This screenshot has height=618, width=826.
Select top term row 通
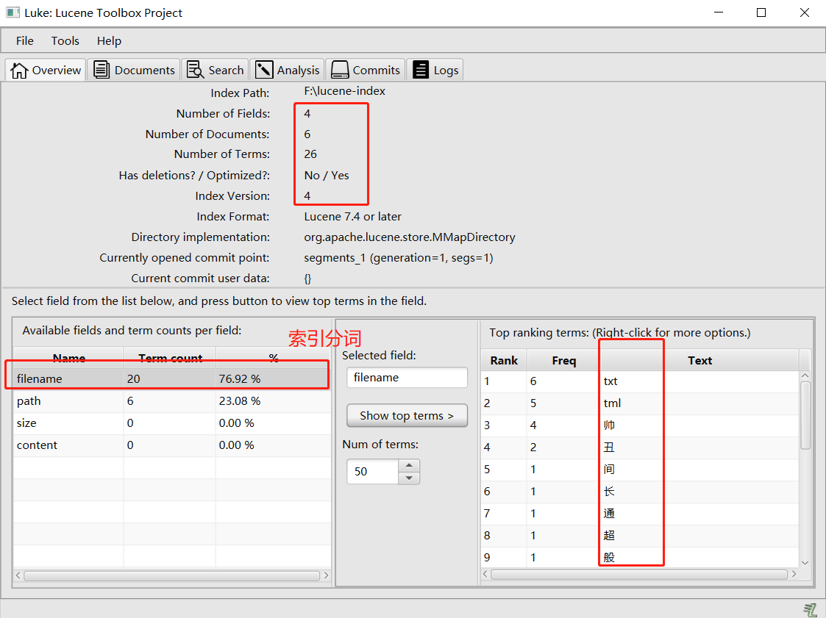640,513
